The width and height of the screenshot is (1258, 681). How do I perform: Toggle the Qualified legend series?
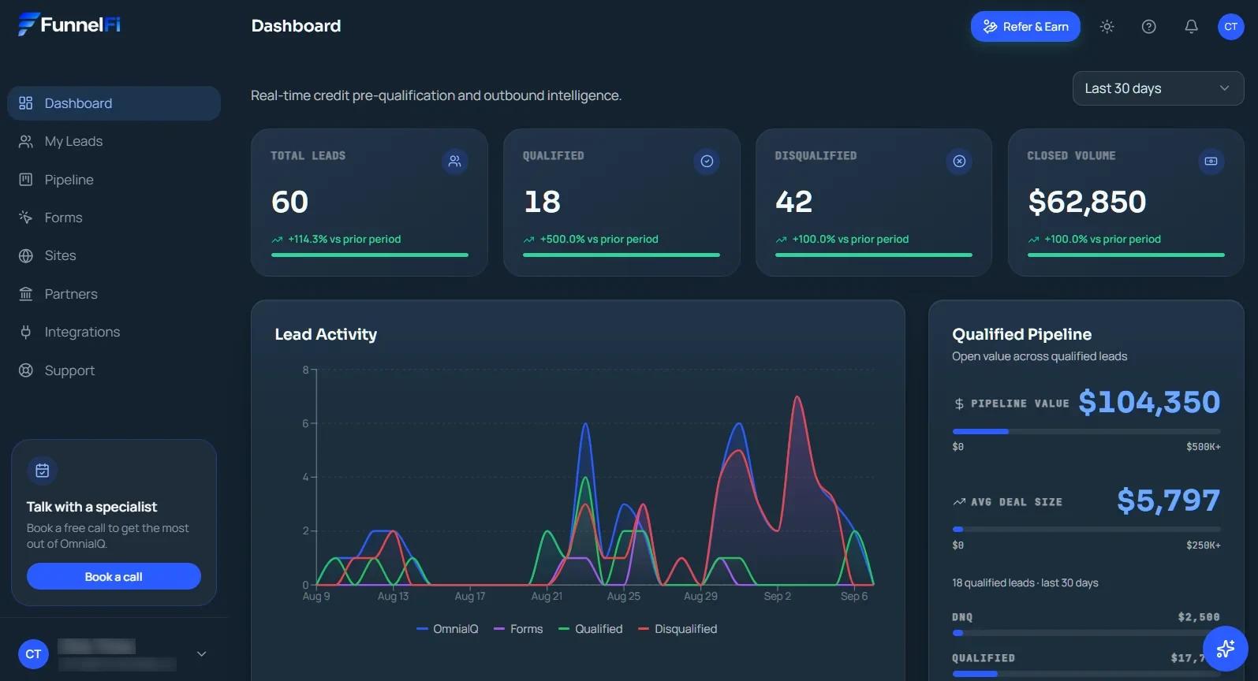(x=590, y=629)
